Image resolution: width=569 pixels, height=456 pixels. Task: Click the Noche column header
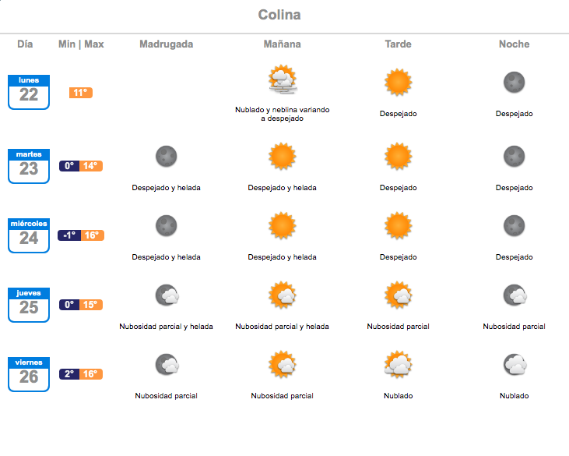click(x=515, y=44)
